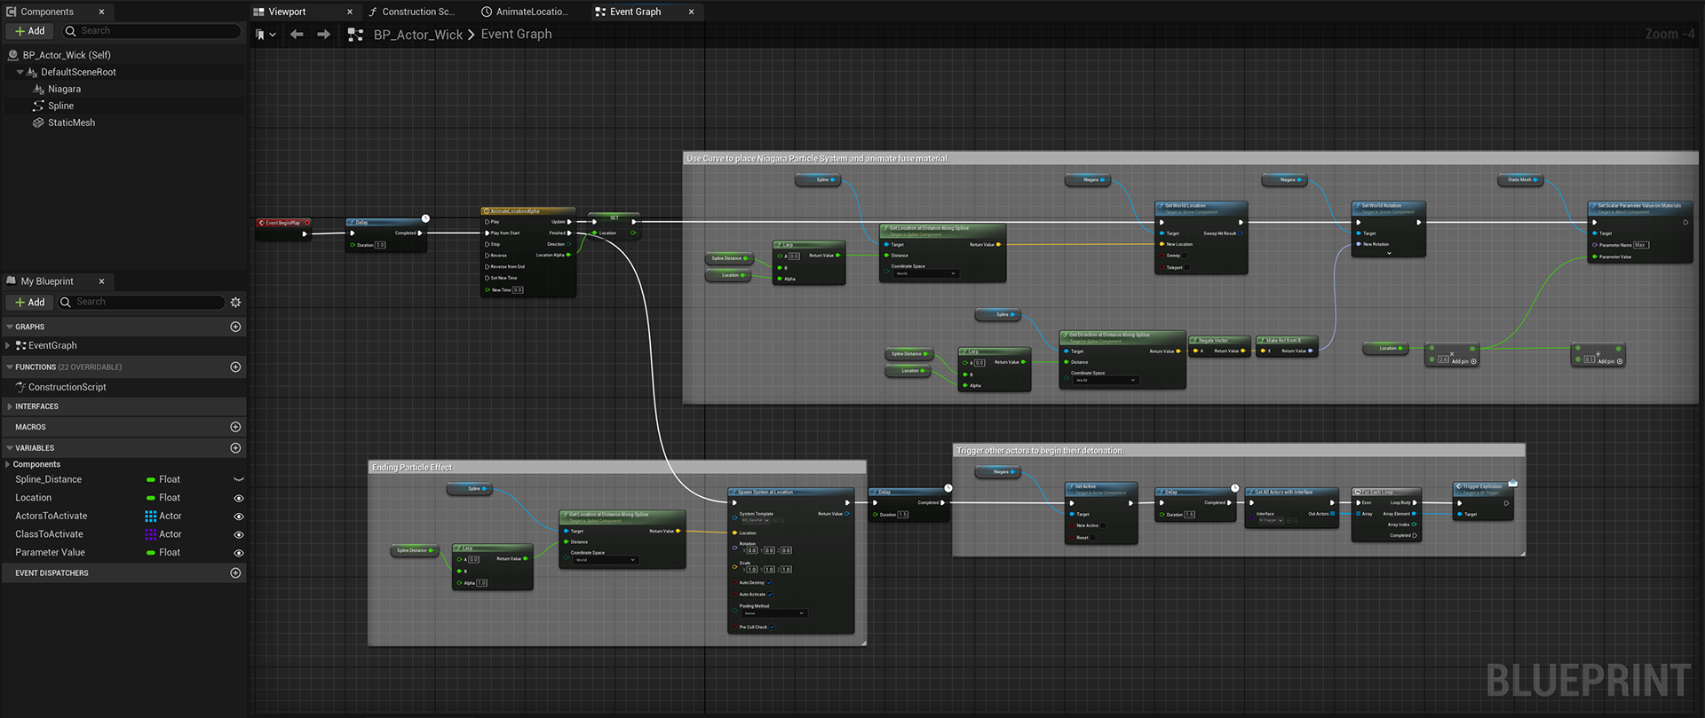Add event dispatcher with plus icon

235,573
